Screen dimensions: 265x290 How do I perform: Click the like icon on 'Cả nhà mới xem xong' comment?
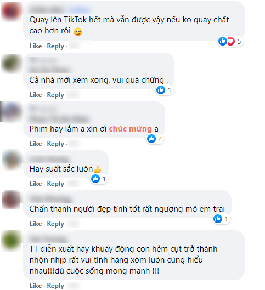[161, 90]
